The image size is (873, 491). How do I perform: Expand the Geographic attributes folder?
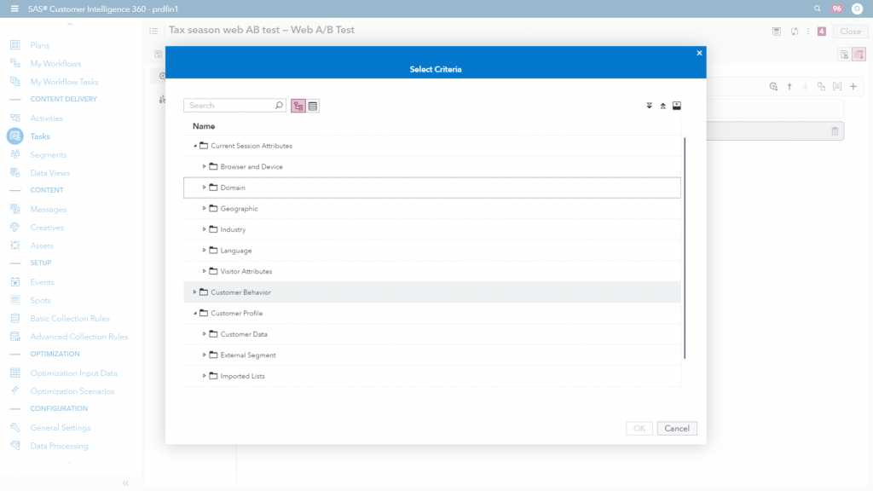[x=204, y=208]
